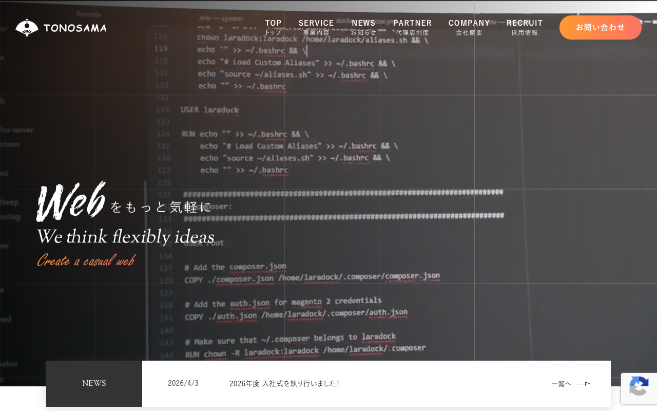The height and width of the screenshot is (411, 657).
Task: Open the PARTNER 代理店制度 menu item
Action: pos(412,27)
